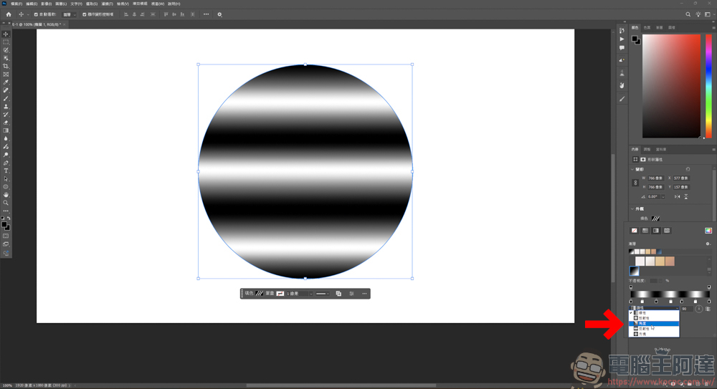Click the gradient preview bar

click(x=670, y=294)
